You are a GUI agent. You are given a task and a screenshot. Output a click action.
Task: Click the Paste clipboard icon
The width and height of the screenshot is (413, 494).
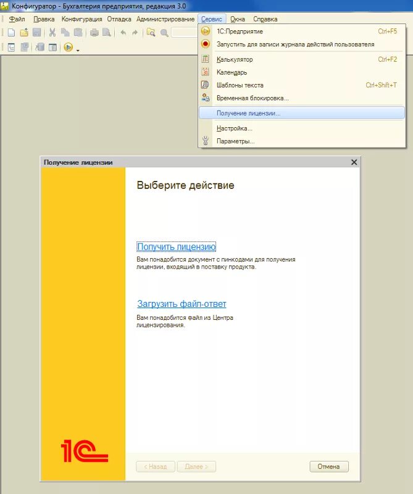78,33
